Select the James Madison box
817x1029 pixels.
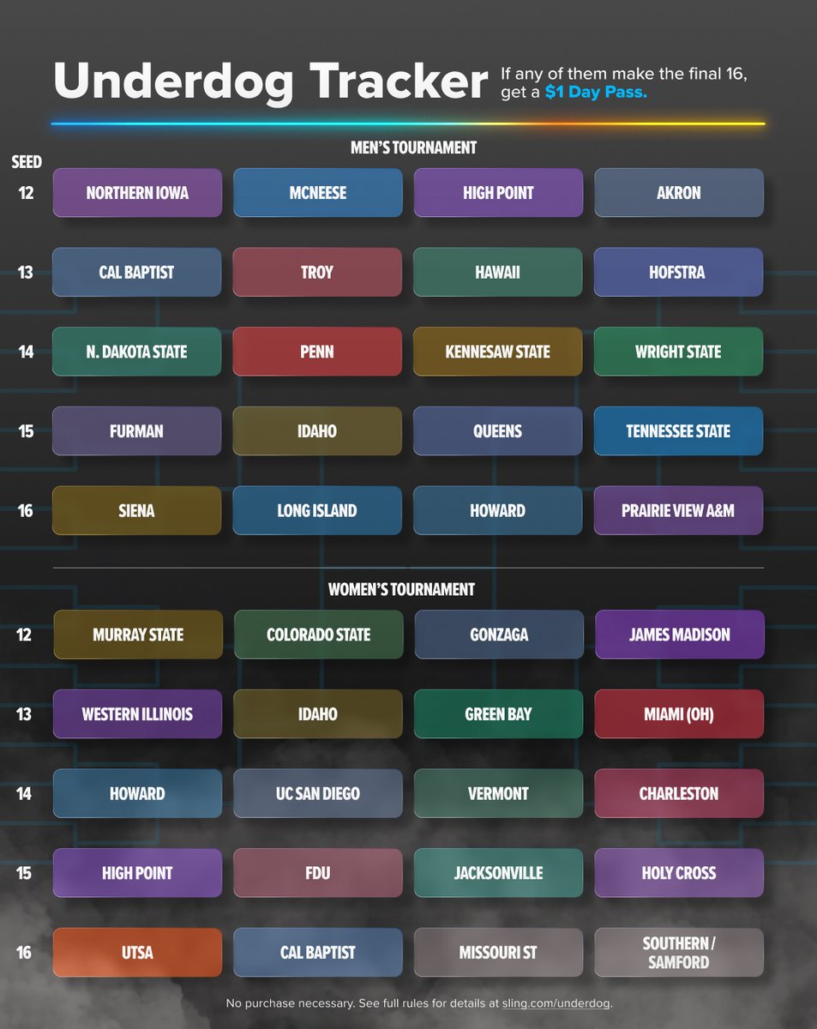pos(679,635)
